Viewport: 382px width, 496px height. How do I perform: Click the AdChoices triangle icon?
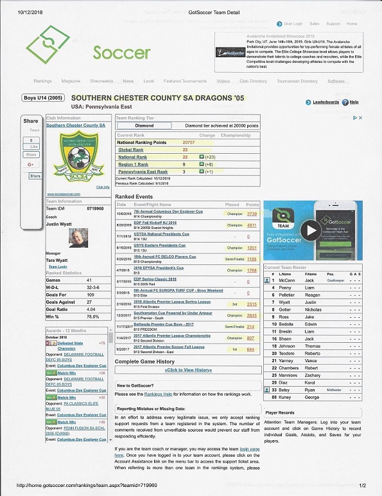coord(355,118)
